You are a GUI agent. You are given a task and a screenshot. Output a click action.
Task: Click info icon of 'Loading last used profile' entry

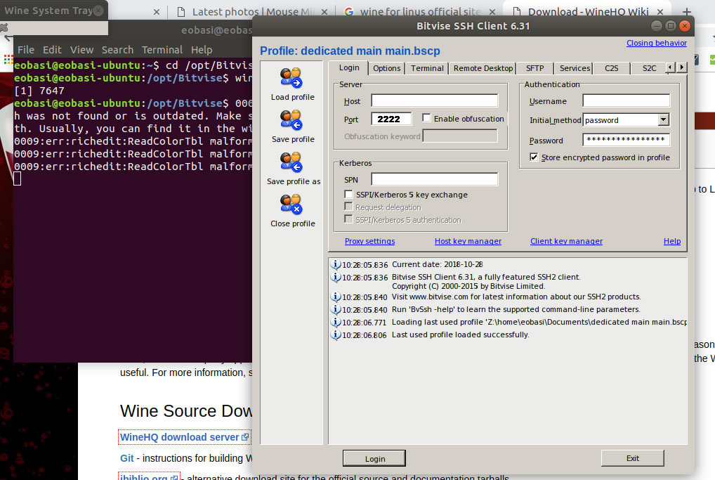click(x=336, y=322)
